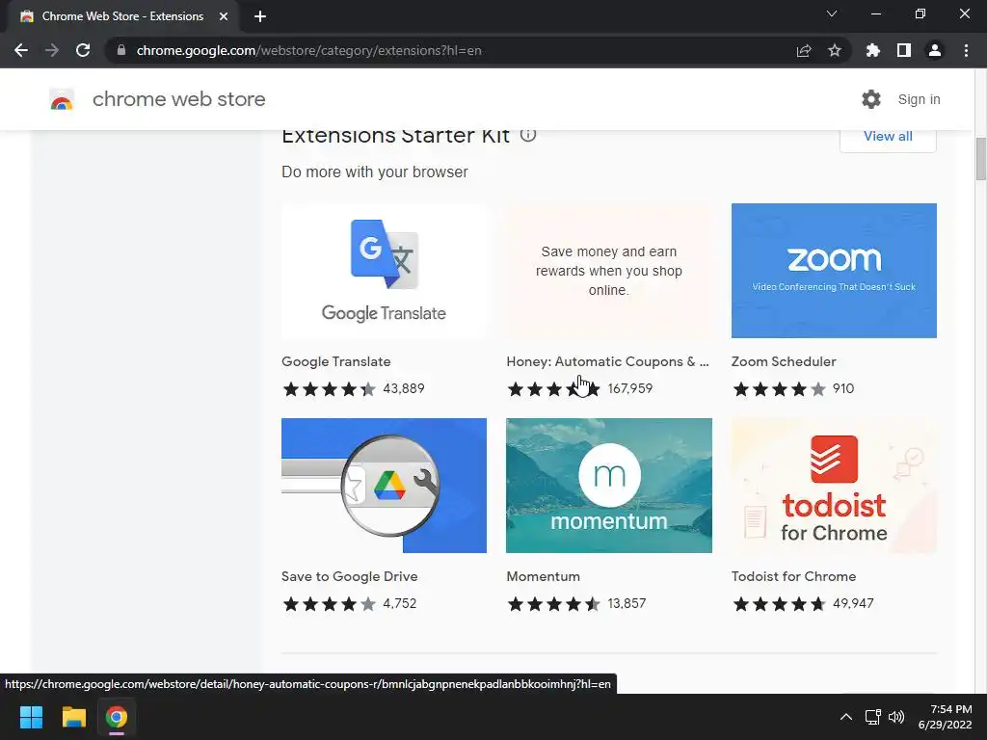
Task: Click Momentum's star rating
Action: point(554,604)
